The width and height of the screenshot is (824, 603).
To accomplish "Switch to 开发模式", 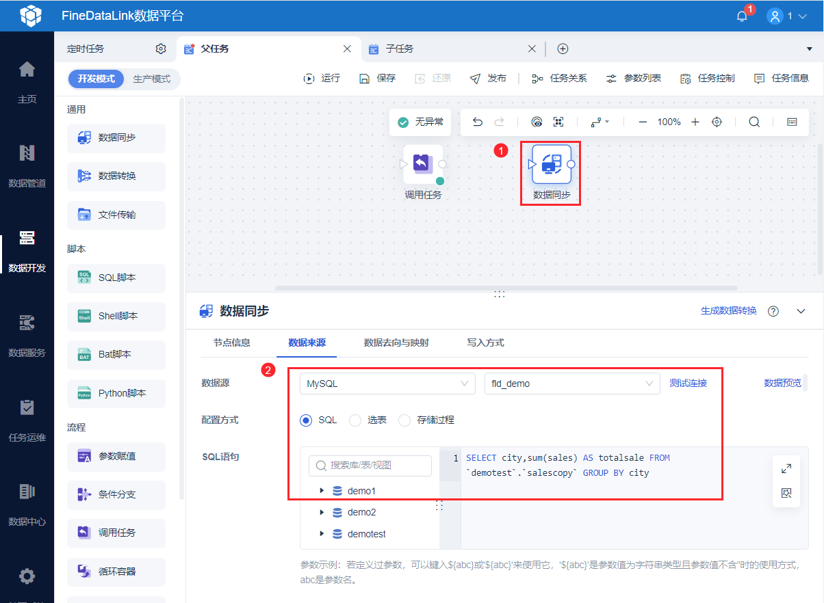I will click(96, 79).
